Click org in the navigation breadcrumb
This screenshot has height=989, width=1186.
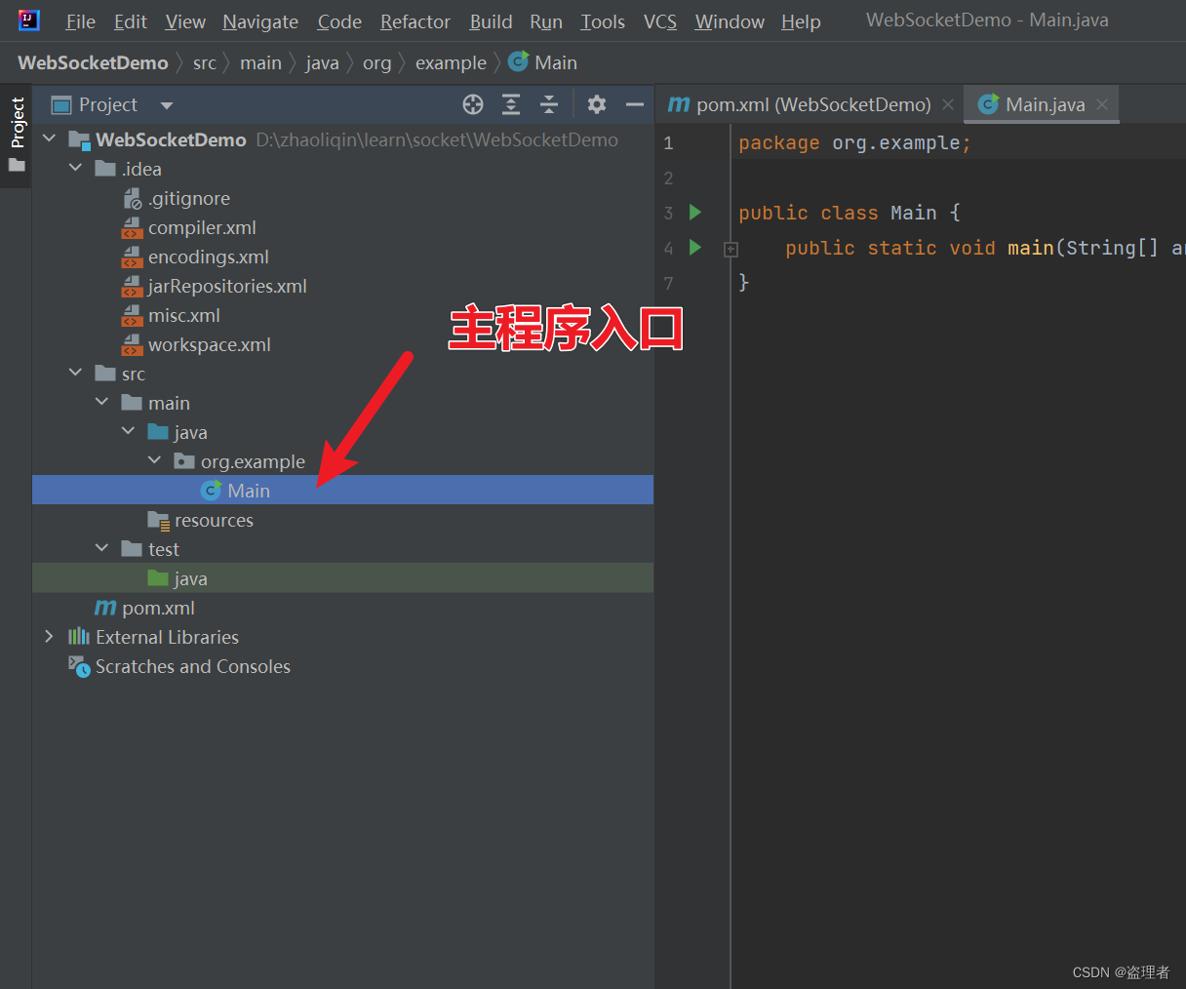click(x=376, y=62)
